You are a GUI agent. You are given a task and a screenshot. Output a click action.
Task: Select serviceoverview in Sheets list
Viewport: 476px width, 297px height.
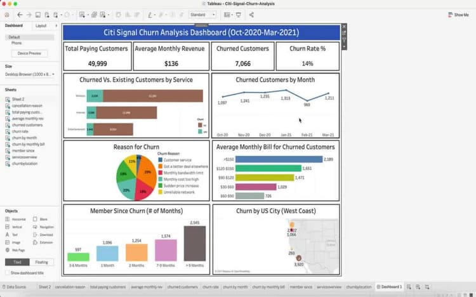24,157
